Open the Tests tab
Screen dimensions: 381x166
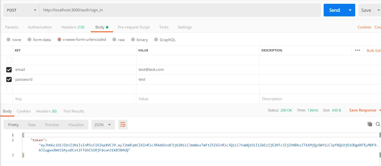[x=164, y=27]
